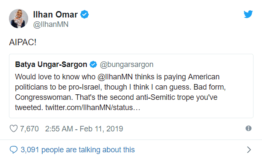Click Ilhan Omar's verified badge
Viewport: 262px width, 157px height.
(x=84, y=15)
